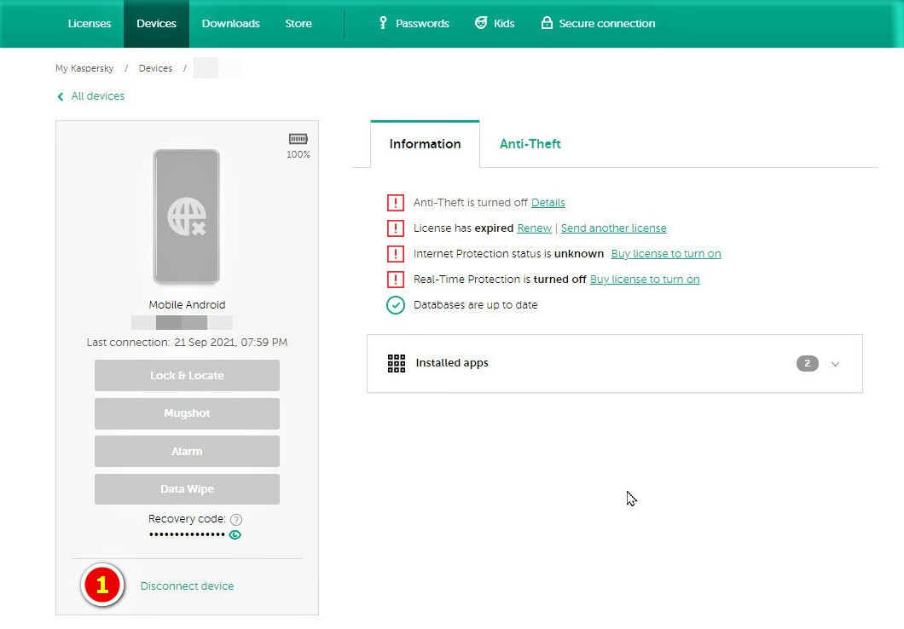The height and width of the screenshot is (629, 904).
Task: Open the Store section
Action: [x=298, y=24]
